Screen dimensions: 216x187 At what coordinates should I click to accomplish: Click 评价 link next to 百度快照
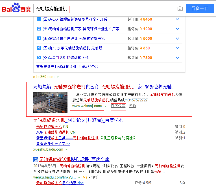132,106
